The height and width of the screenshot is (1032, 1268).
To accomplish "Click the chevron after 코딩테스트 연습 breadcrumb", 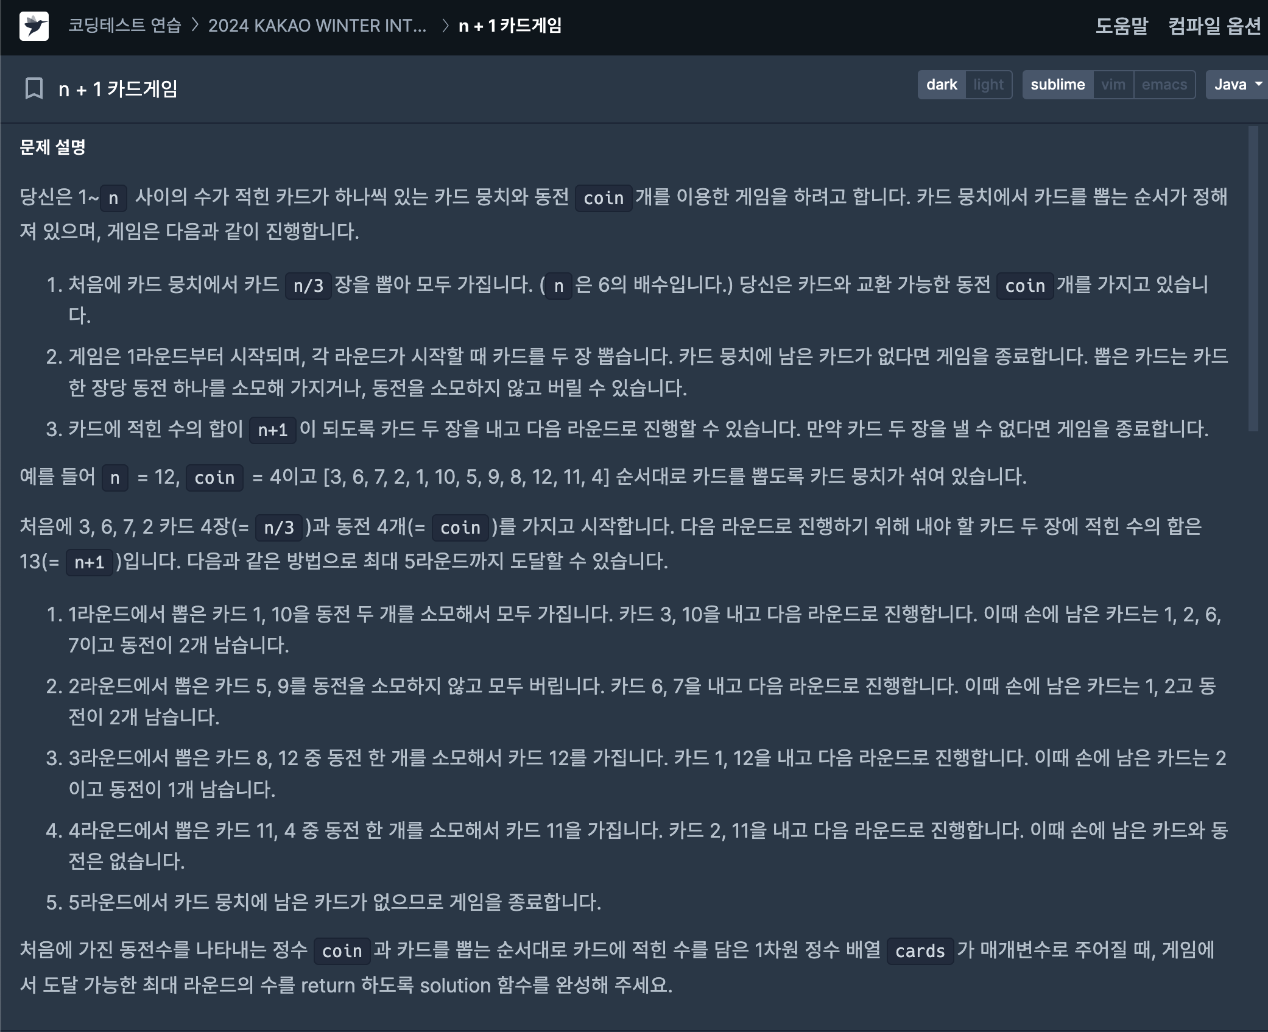I will click(x=195, y=26).
